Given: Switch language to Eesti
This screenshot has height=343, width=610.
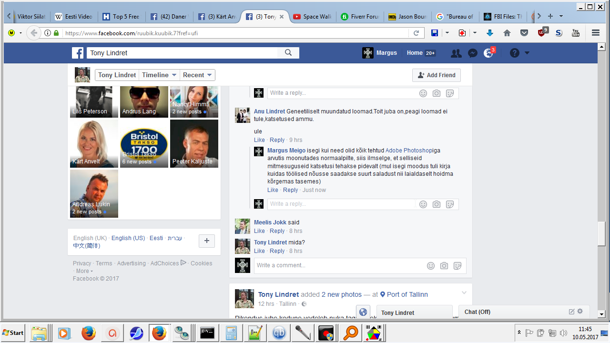Looking at the screenshot, I should pyautogui.click(x=156, y=238).
